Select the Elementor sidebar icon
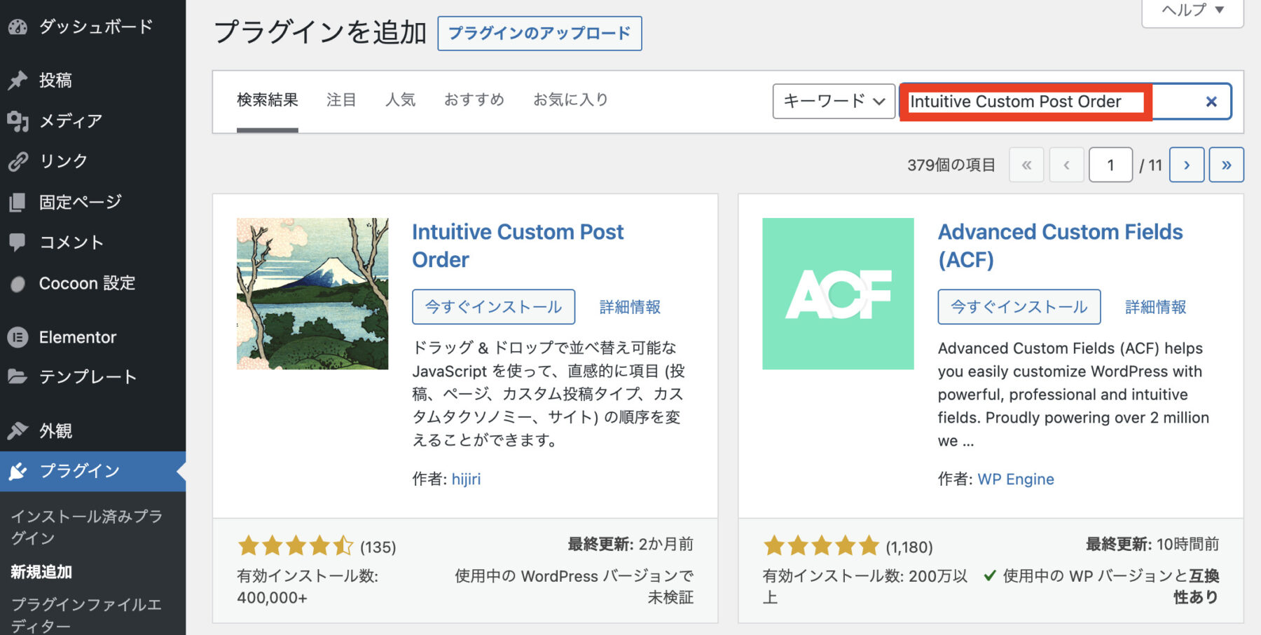1261x635 pixels. click(17, 336)
